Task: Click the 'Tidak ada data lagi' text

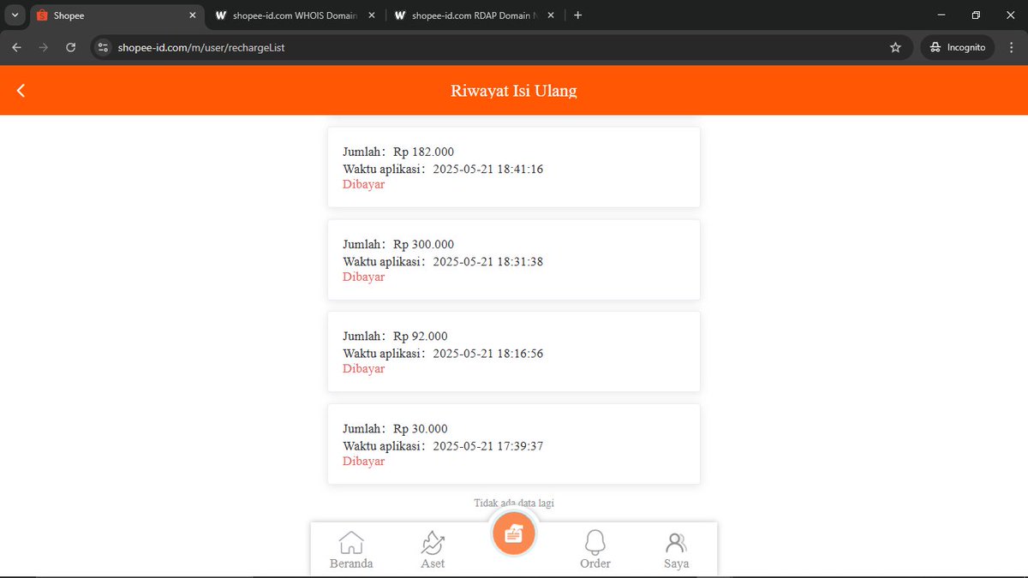Action: (x=514, y=503)
